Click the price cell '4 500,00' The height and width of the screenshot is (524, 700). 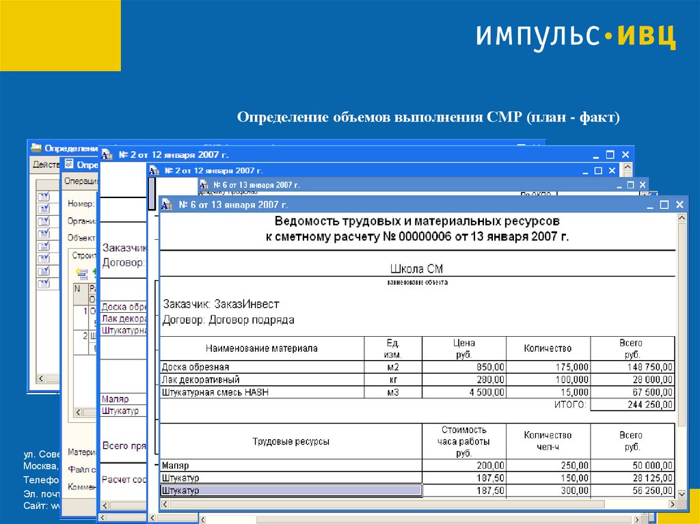[464, 392]
